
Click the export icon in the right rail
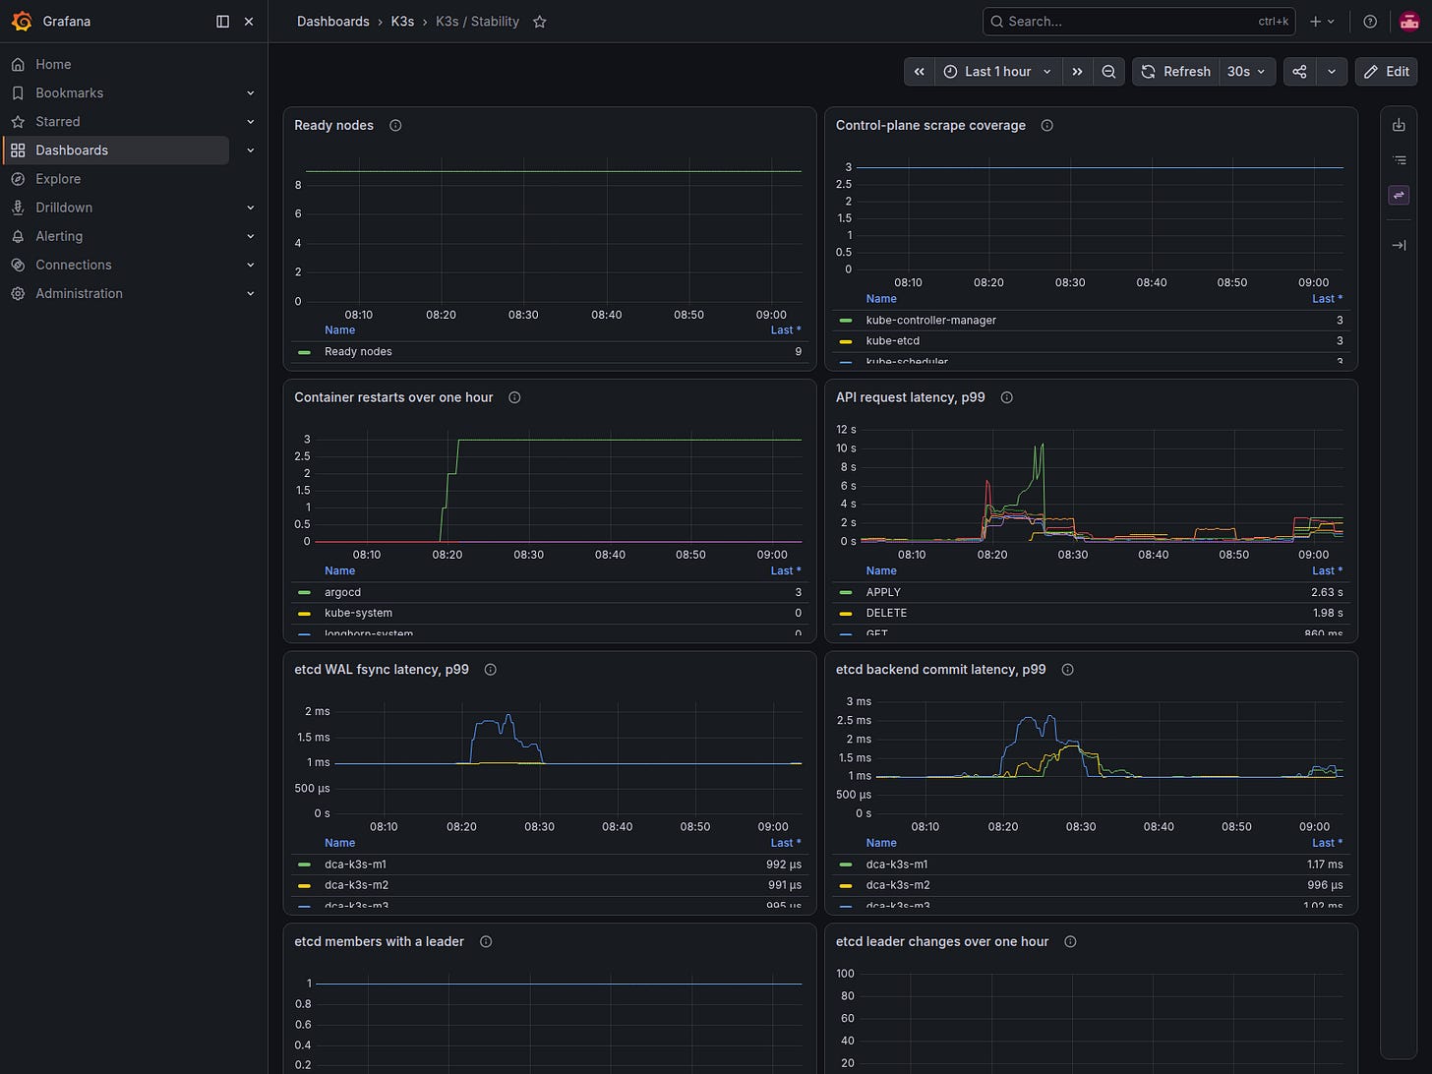(x=1399, y=125)
